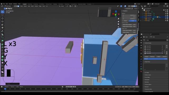
Task: Switch to face select mode
Action: (x=18, y=6)
